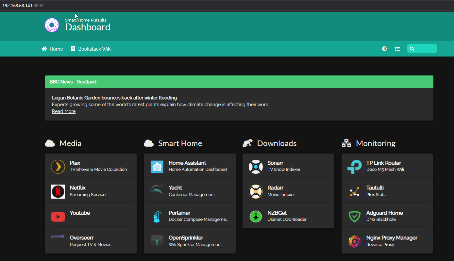Click the red Youtube play icon
The image size is (454, 261).
(58, 217)
